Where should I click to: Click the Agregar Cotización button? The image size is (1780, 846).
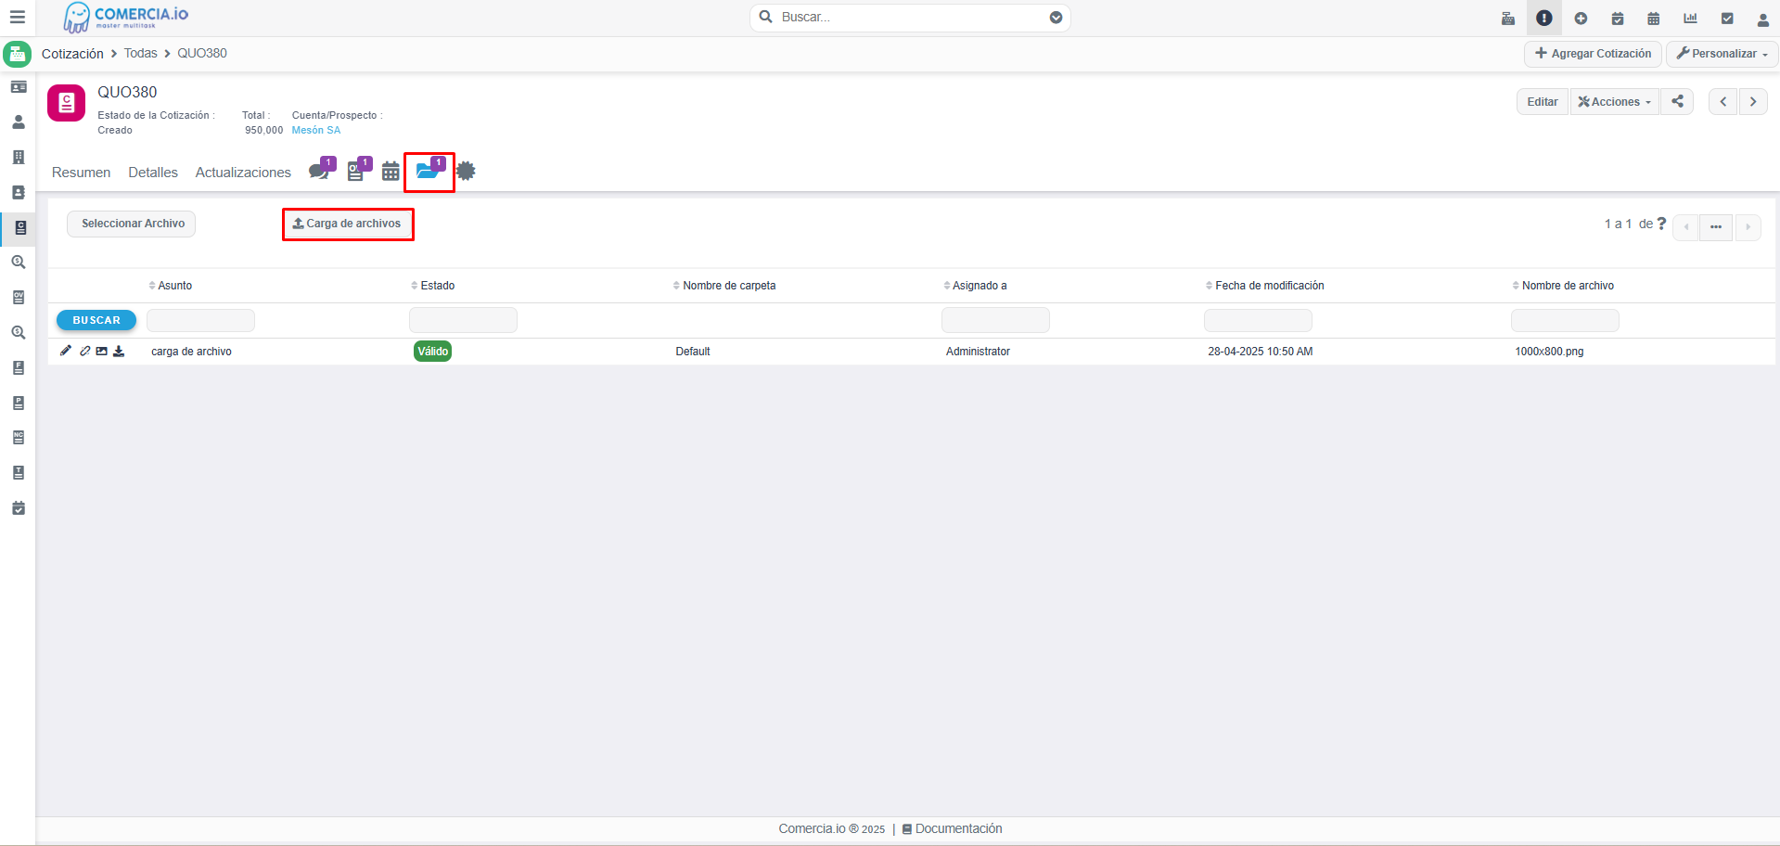[1593, 54]
